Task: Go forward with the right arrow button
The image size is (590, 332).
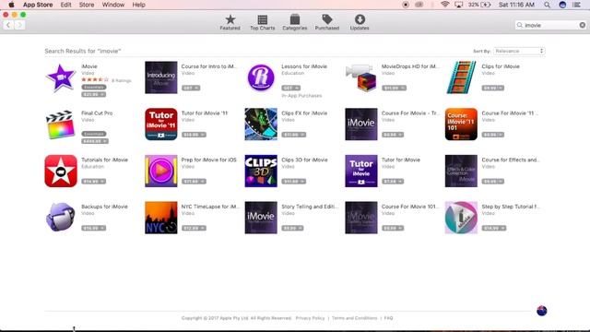Action: point(19,25)
